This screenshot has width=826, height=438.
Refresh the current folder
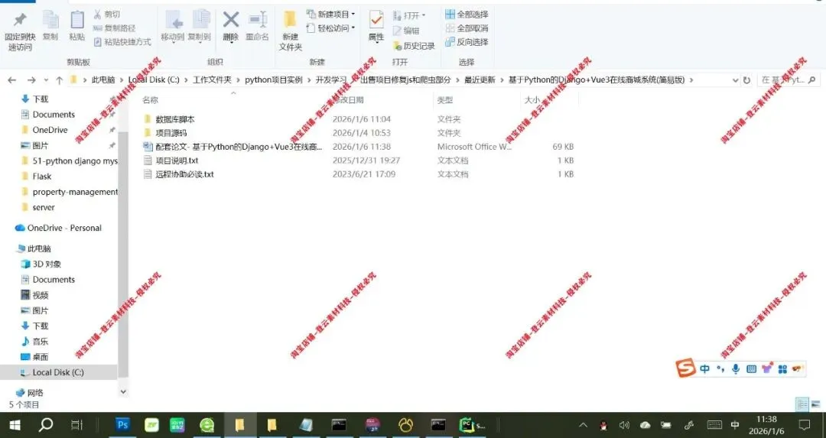(746, 80)
